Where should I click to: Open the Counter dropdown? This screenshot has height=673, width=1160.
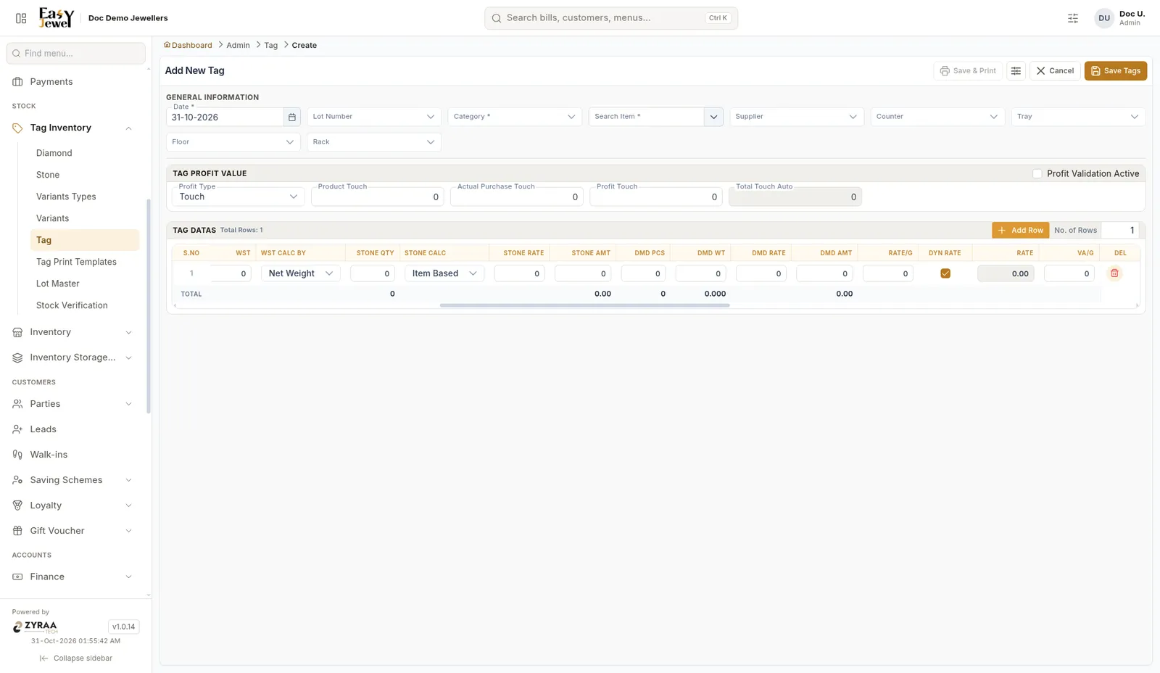937,117
